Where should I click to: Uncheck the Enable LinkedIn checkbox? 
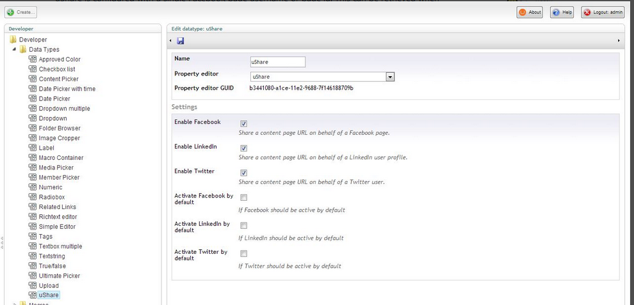244,148
